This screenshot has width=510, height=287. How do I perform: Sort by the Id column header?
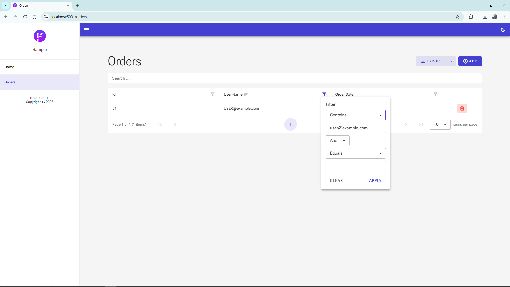tap(114, 94)
